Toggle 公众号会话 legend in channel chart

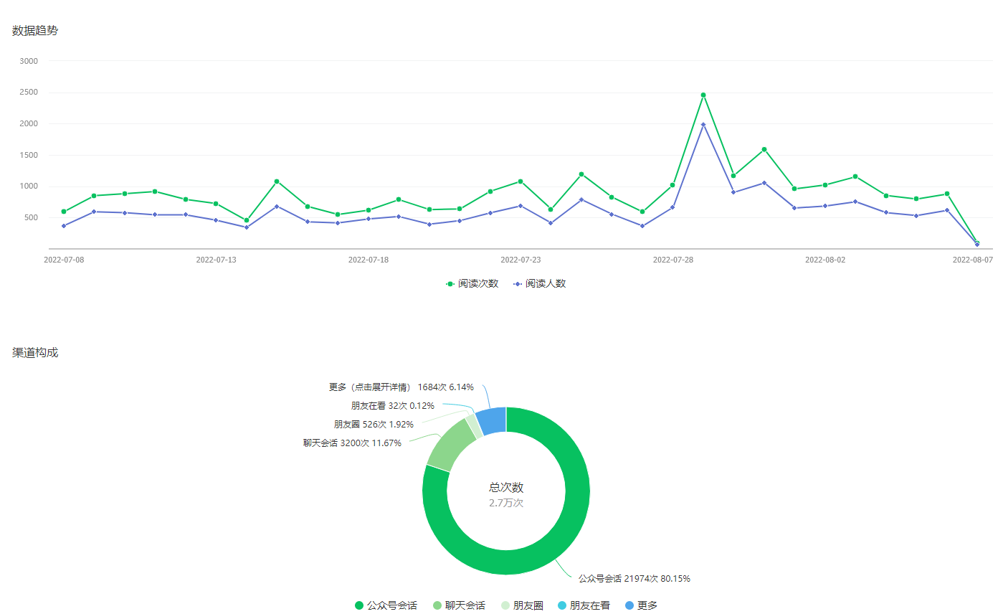point(386,605)
